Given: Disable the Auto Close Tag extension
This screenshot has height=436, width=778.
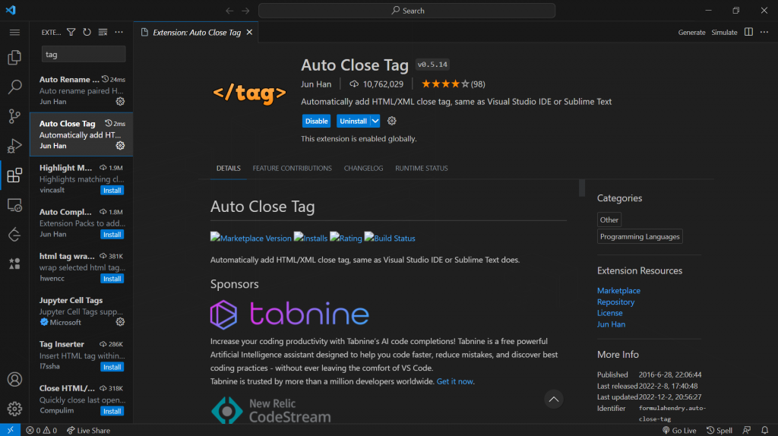Looking at the screenshot, I should point(316,121).
